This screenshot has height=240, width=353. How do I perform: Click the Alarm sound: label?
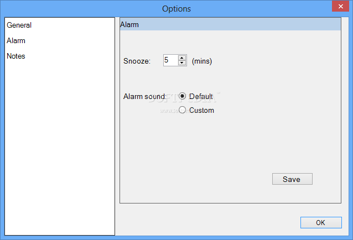coord(145,96)
